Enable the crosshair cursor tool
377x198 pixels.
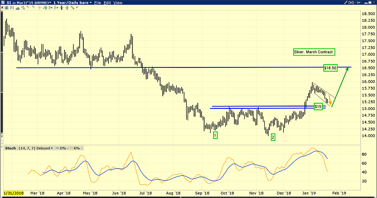(x=40, y=8)
